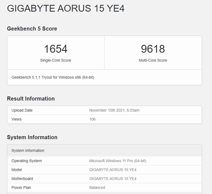Click the 1654 single-core score number
The width and height of the screenshot is (212, 194).
point(56,49)
